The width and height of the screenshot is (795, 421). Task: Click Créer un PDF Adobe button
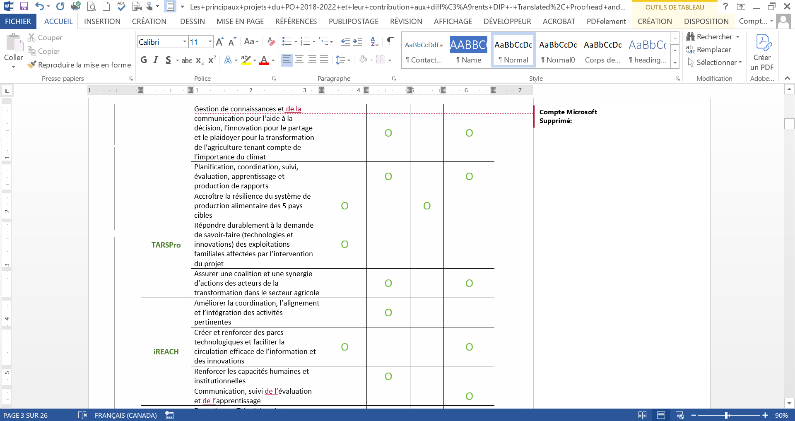click(x=762, y=53)
